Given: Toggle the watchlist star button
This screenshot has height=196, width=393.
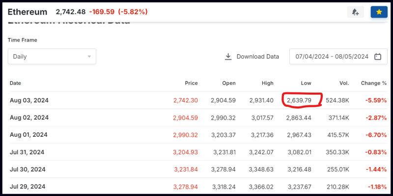Looking at the screenshot, I should coord(379,12).
